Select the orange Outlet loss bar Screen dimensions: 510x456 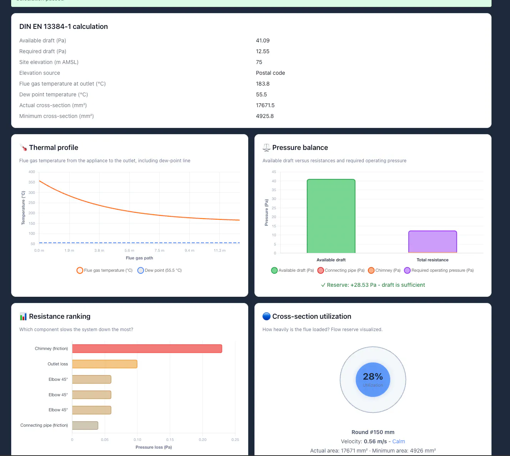(x=105, y=364)
